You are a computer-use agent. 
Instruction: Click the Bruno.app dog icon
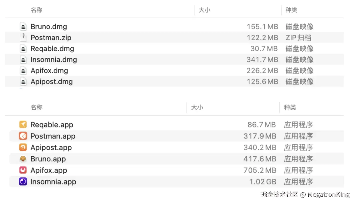[23, 159]
